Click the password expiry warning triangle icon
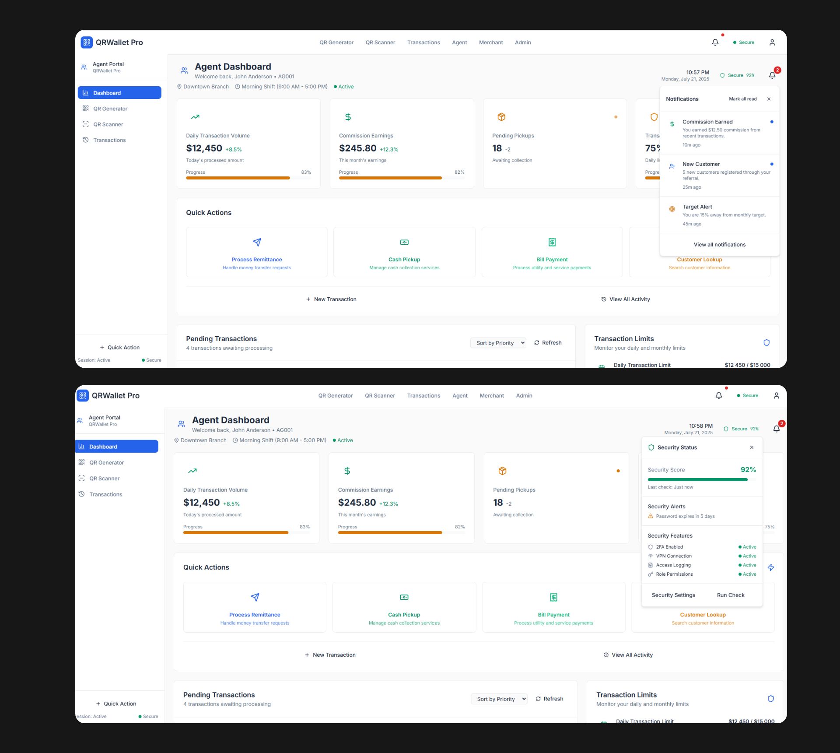Screen dimensions: 840x753 (x=651, y=516)
